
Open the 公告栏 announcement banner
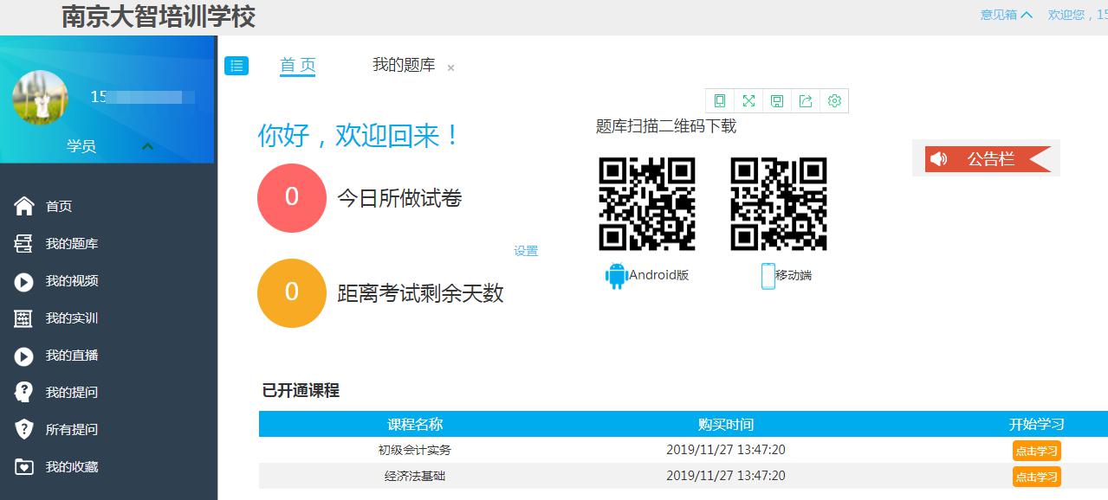tap(988, 159)
